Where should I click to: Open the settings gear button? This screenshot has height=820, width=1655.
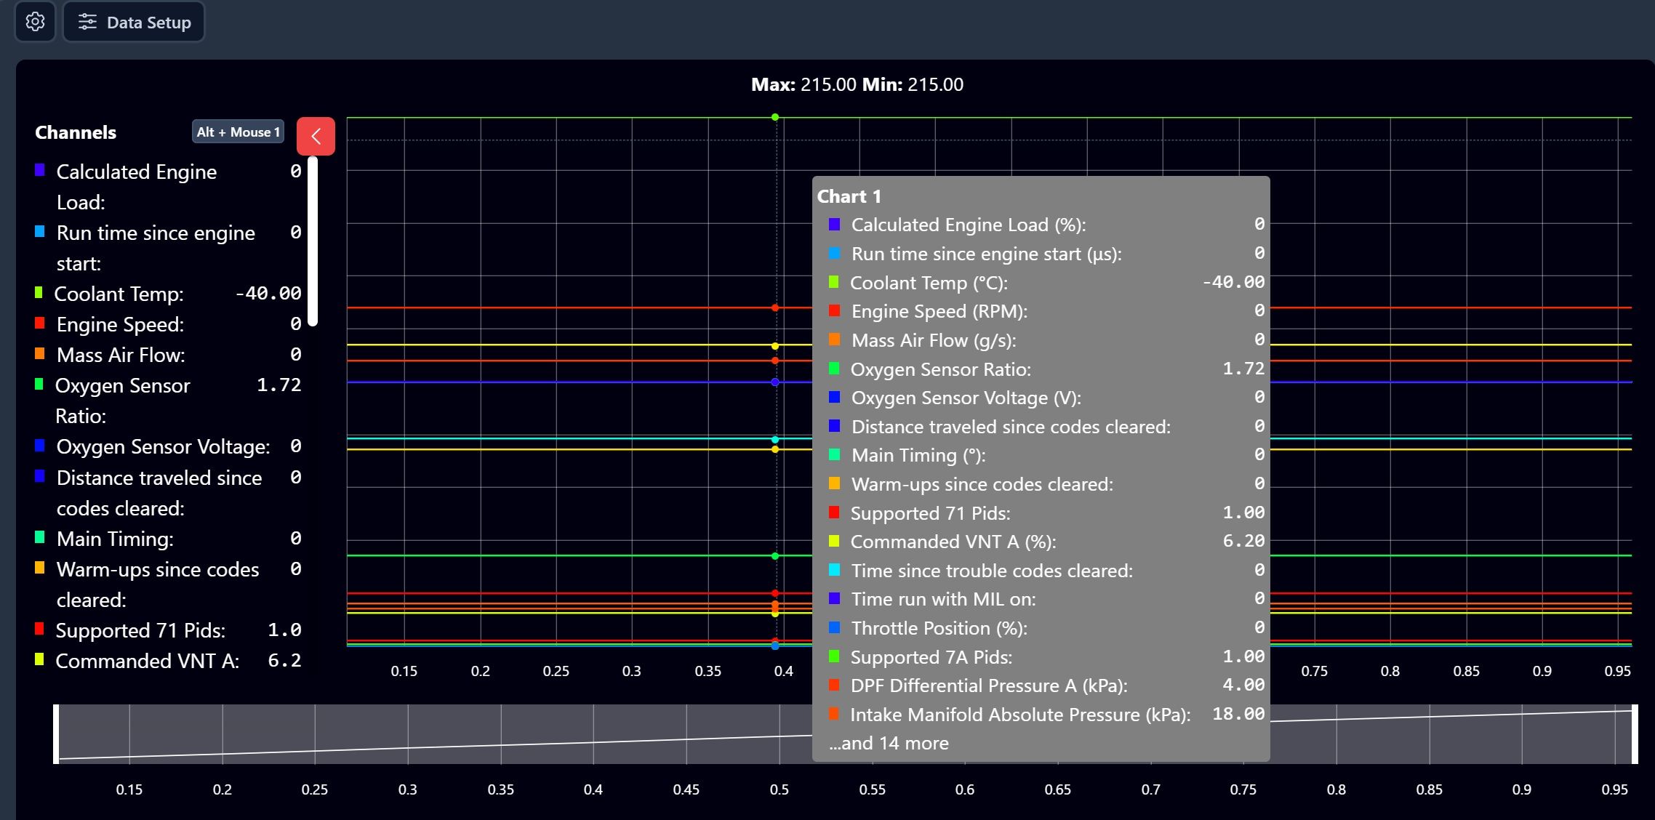pos(35,22)
